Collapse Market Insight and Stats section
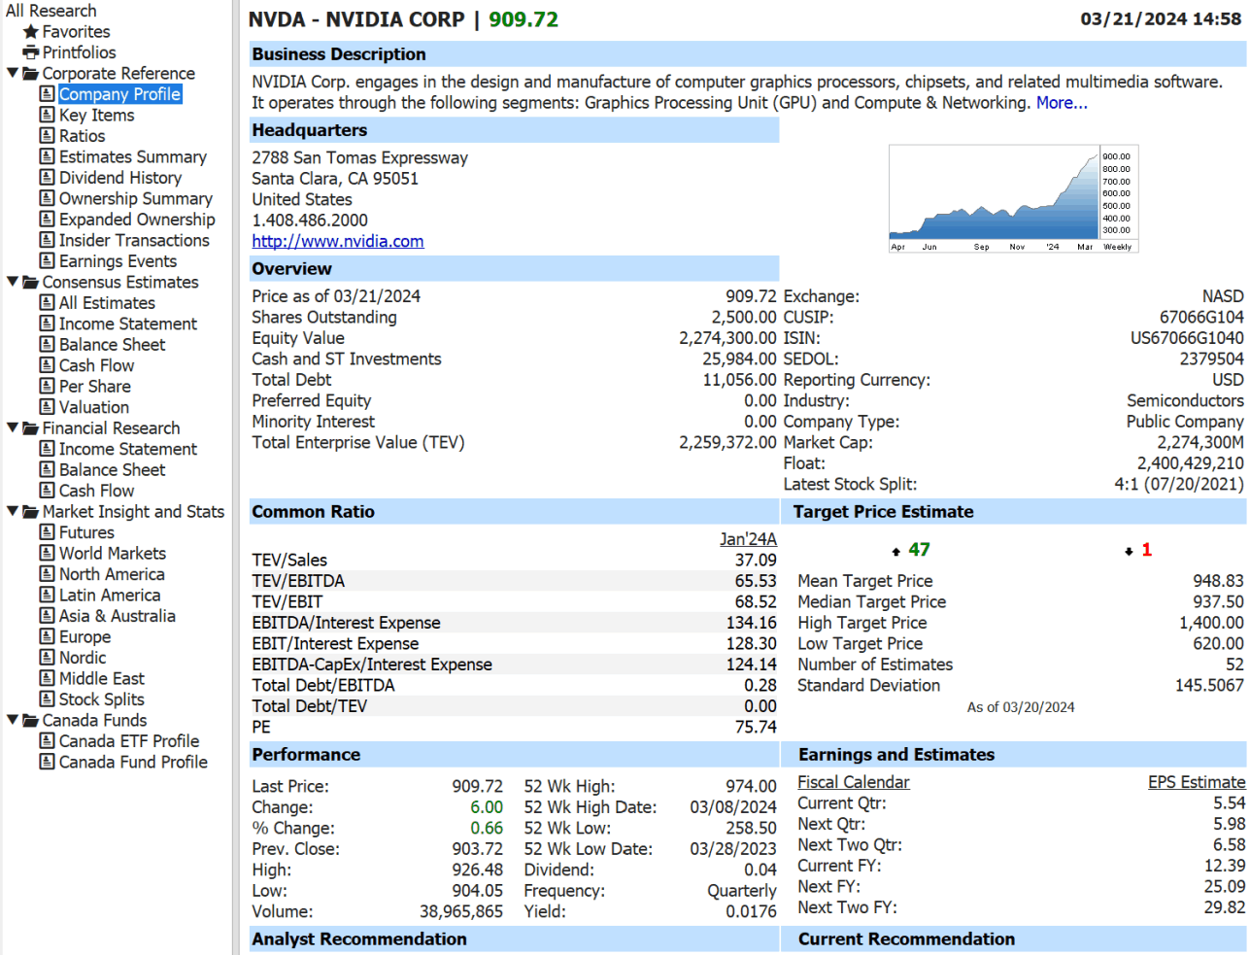1250x955 pixels. 13,511
